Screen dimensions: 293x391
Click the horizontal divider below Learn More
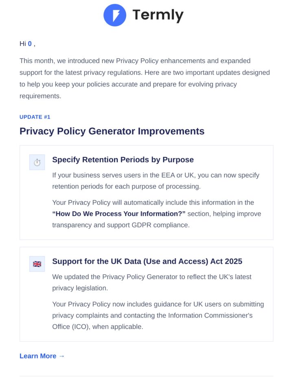coord(146,376)
